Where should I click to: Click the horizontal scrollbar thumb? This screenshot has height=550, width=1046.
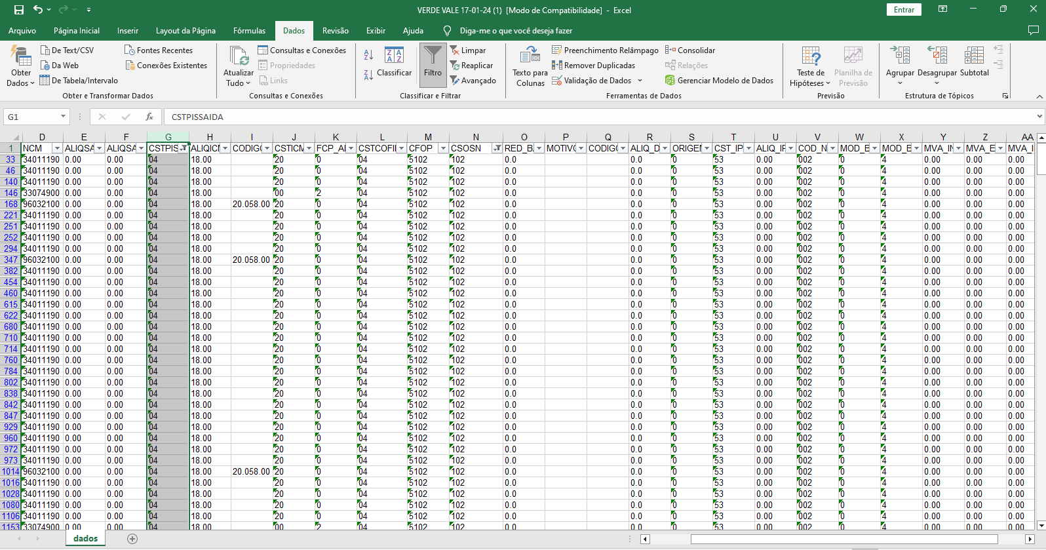click(x=844, y=540)
